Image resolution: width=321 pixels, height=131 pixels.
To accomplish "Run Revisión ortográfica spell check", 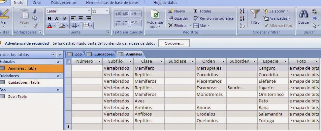I will (213, 18).
